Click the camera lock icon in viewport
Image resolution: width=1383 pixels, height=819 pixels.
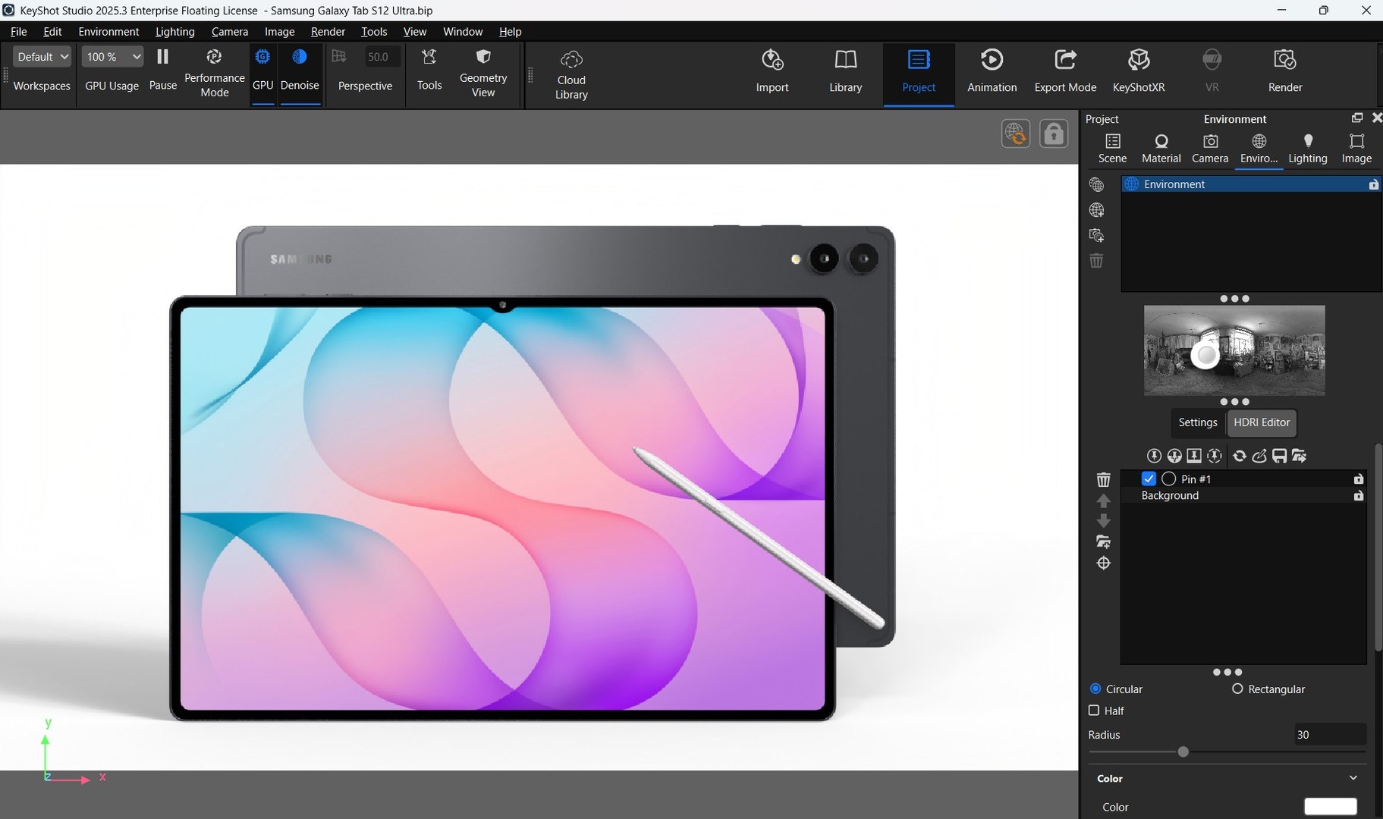1053,133
